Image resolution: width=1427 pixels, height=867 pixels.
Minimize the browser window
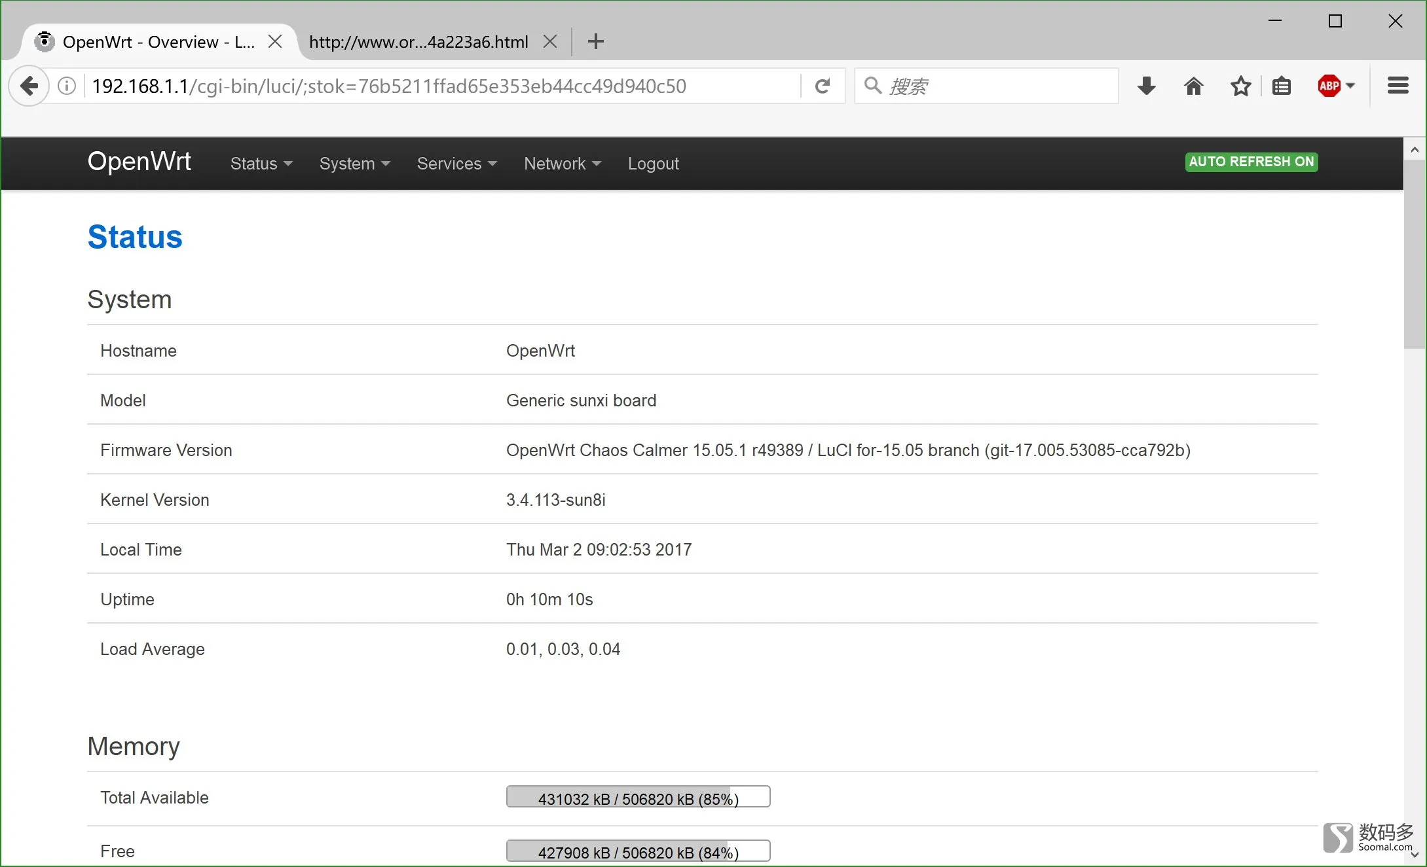[1274, 21]
